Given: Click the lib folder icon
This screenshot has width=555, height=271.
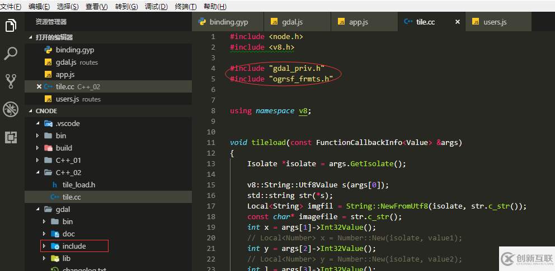Looking at the screenshot, I should tap(55, 259).
